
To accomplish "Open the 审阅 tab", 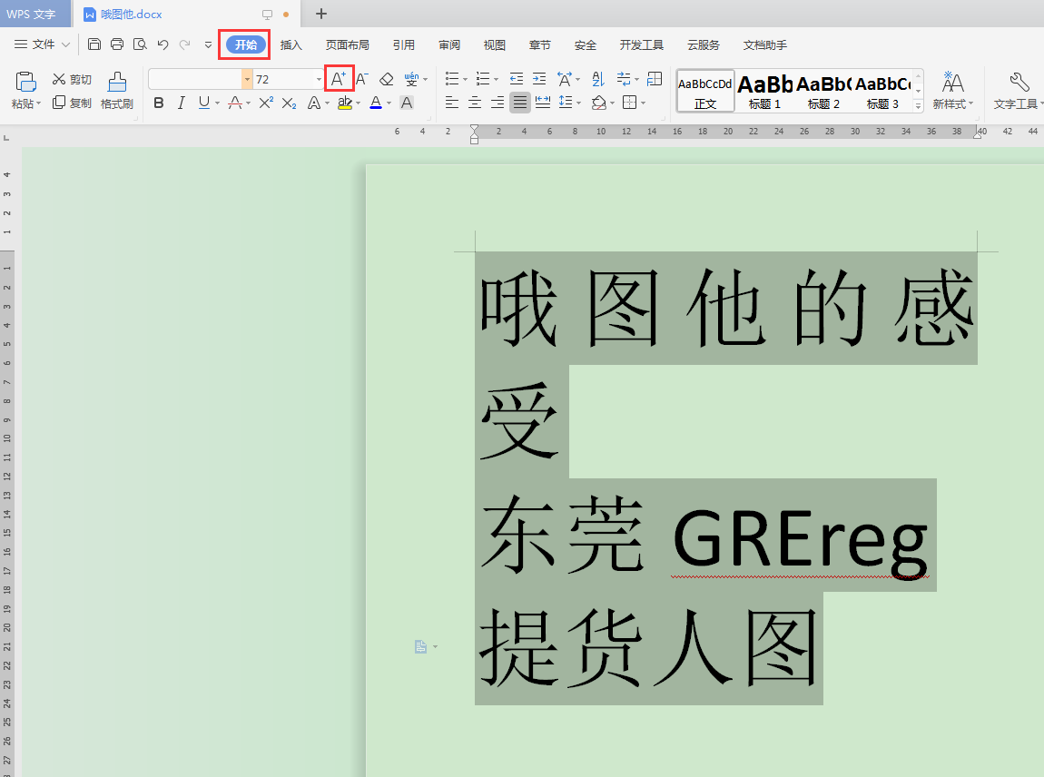I will [449, 44].
